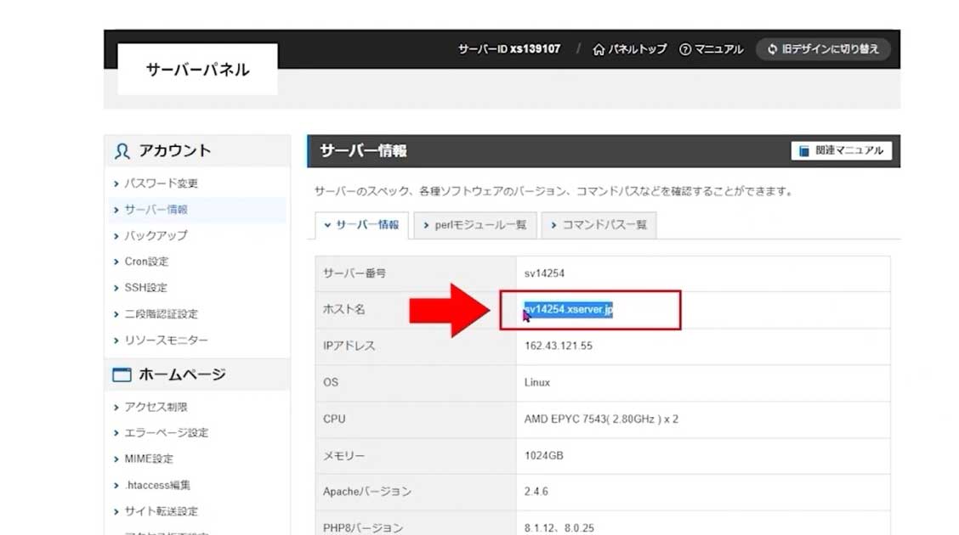Viewport: 959px width, 535px height.
Task: Open リソースモニター in the sidebar
Action: pyautogui.click(x=166, y=340)
